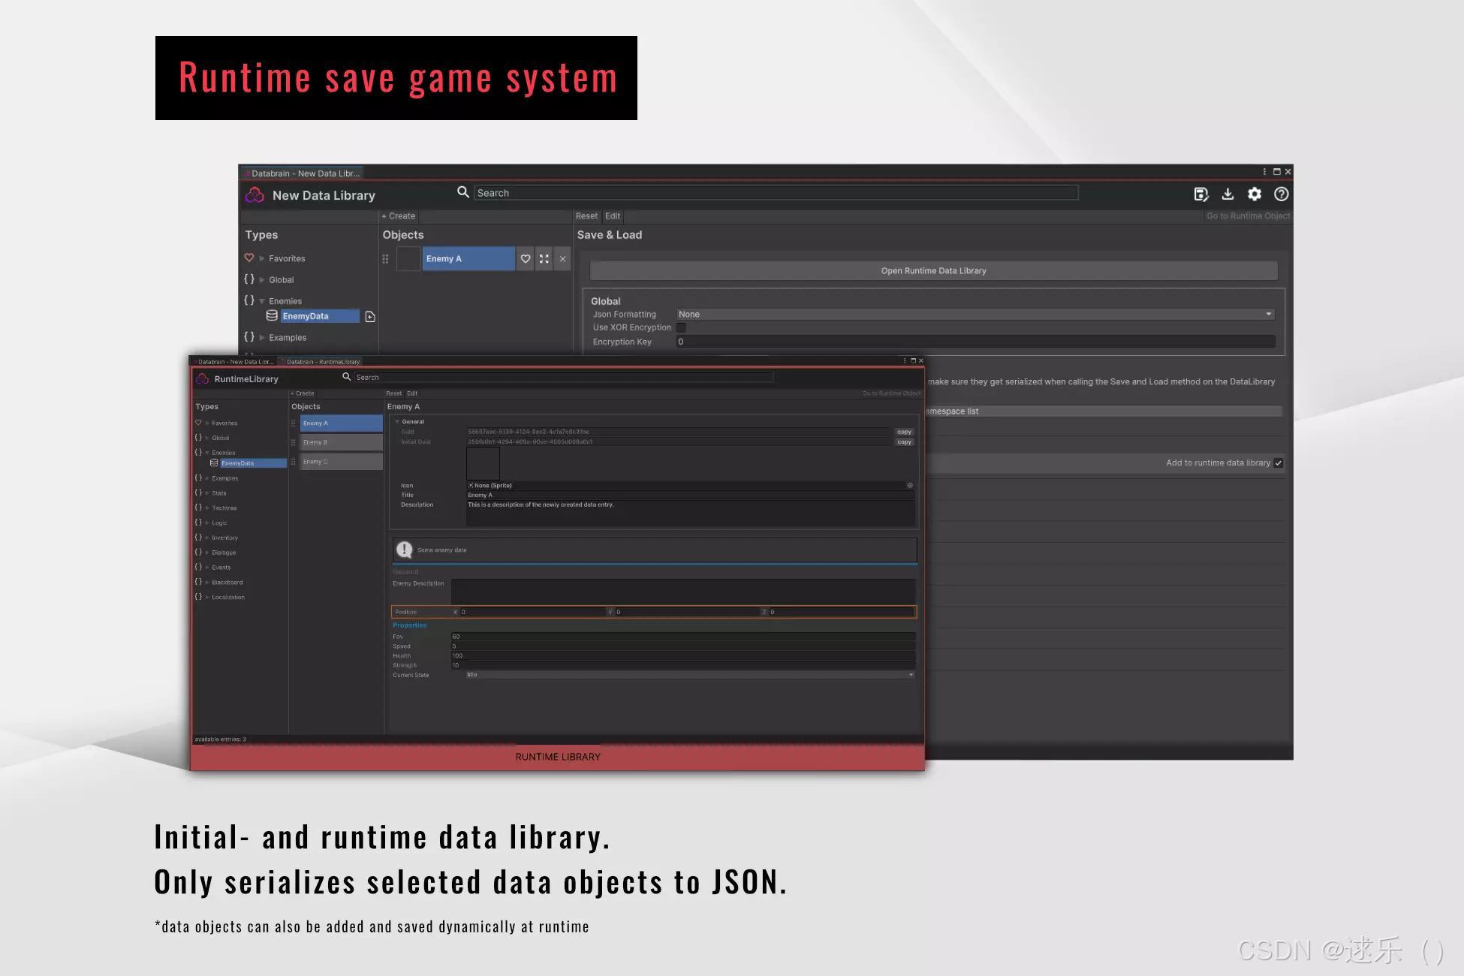Open the settings gear
The image size is (1464, 976).
(x=1255, y=194)
